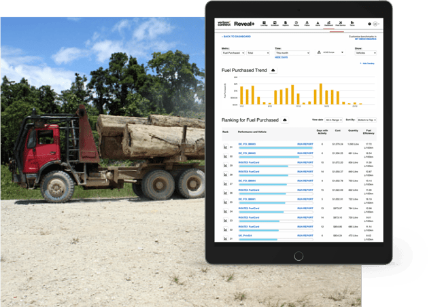Open the last nav item after Fleet Service
The image size is (442, 307).
pyautogui.click(x=352, y=23)
